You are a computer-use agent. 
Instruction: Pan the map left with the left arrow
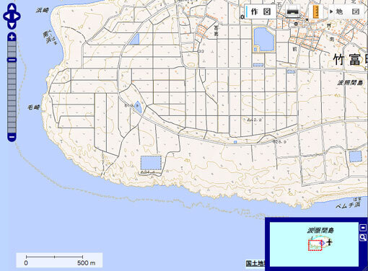click(6, 17)
